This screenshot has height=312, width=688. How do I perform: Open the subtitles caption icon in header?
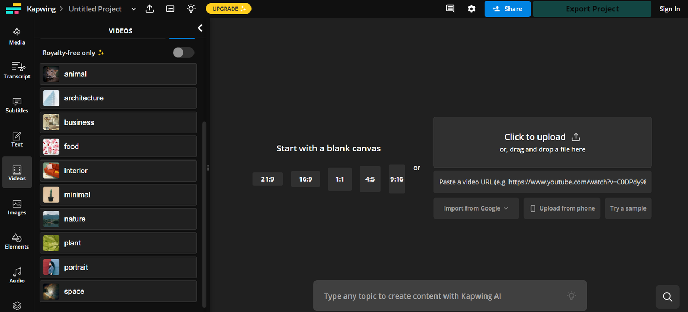click(170, 9)
